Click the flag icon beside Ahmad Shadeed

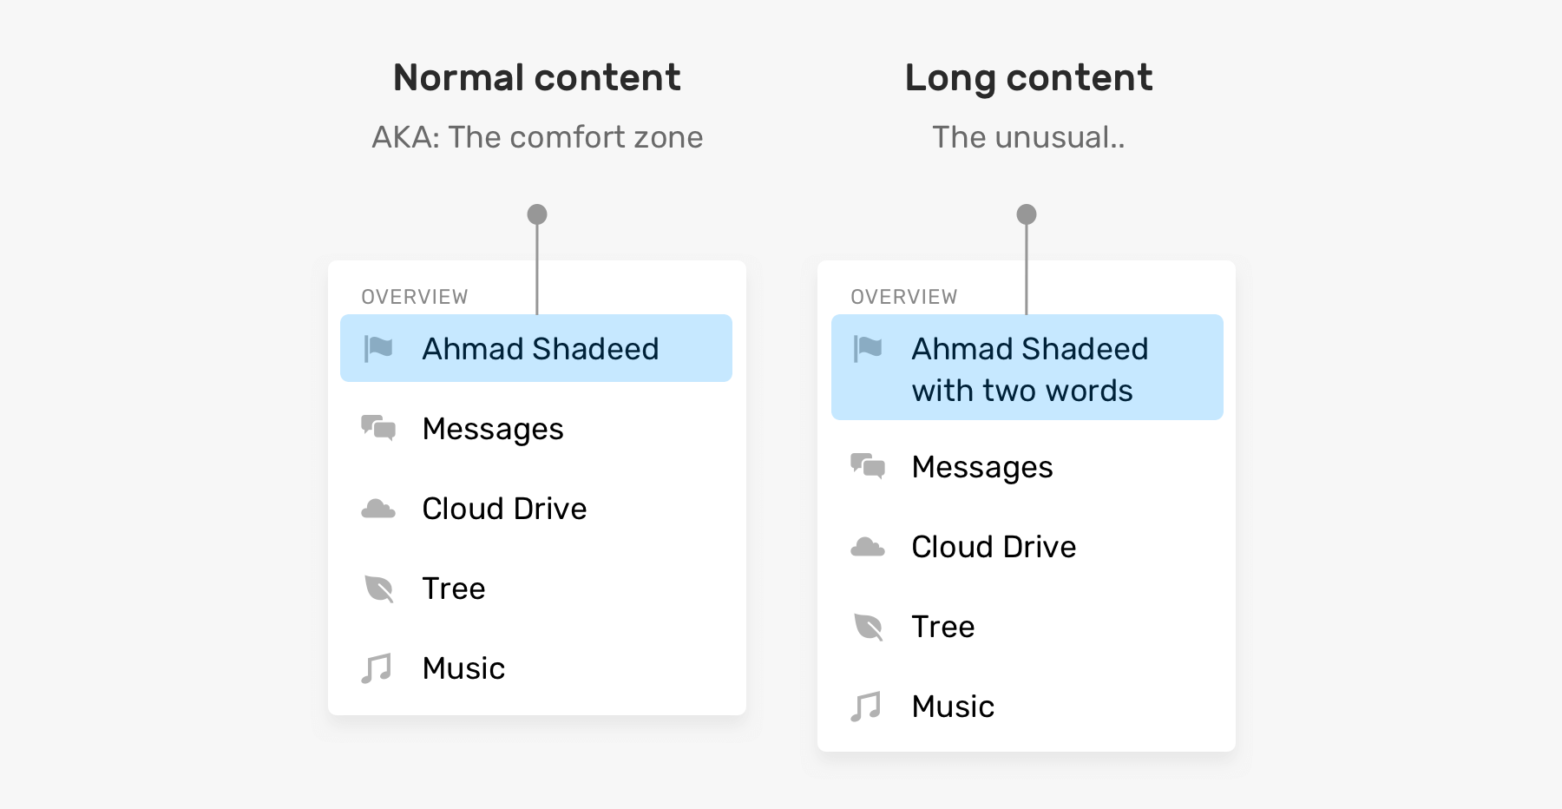378,348
